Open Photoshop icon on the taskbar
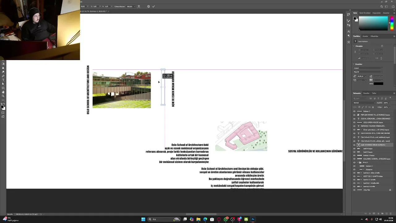The width and height of the screenshot is (396, 223). pos(253,219)
